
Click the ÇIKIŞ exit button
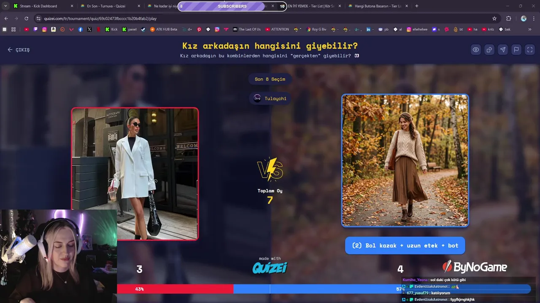pos(19,50)
